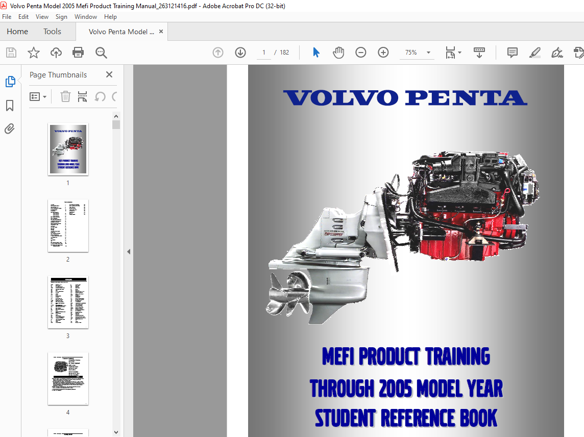The height and width of the screenshot is (437, 584).
Task: Collapse the navigation pane arrow
Action: pyautogui.click(x=129, y=252)
